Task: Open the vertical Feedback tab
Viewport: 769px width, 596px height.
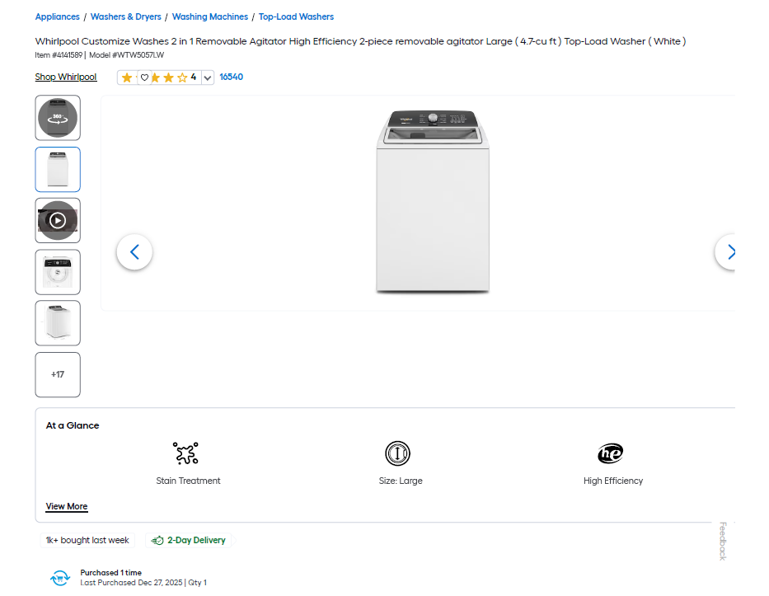Action: (x=723, y=541)
